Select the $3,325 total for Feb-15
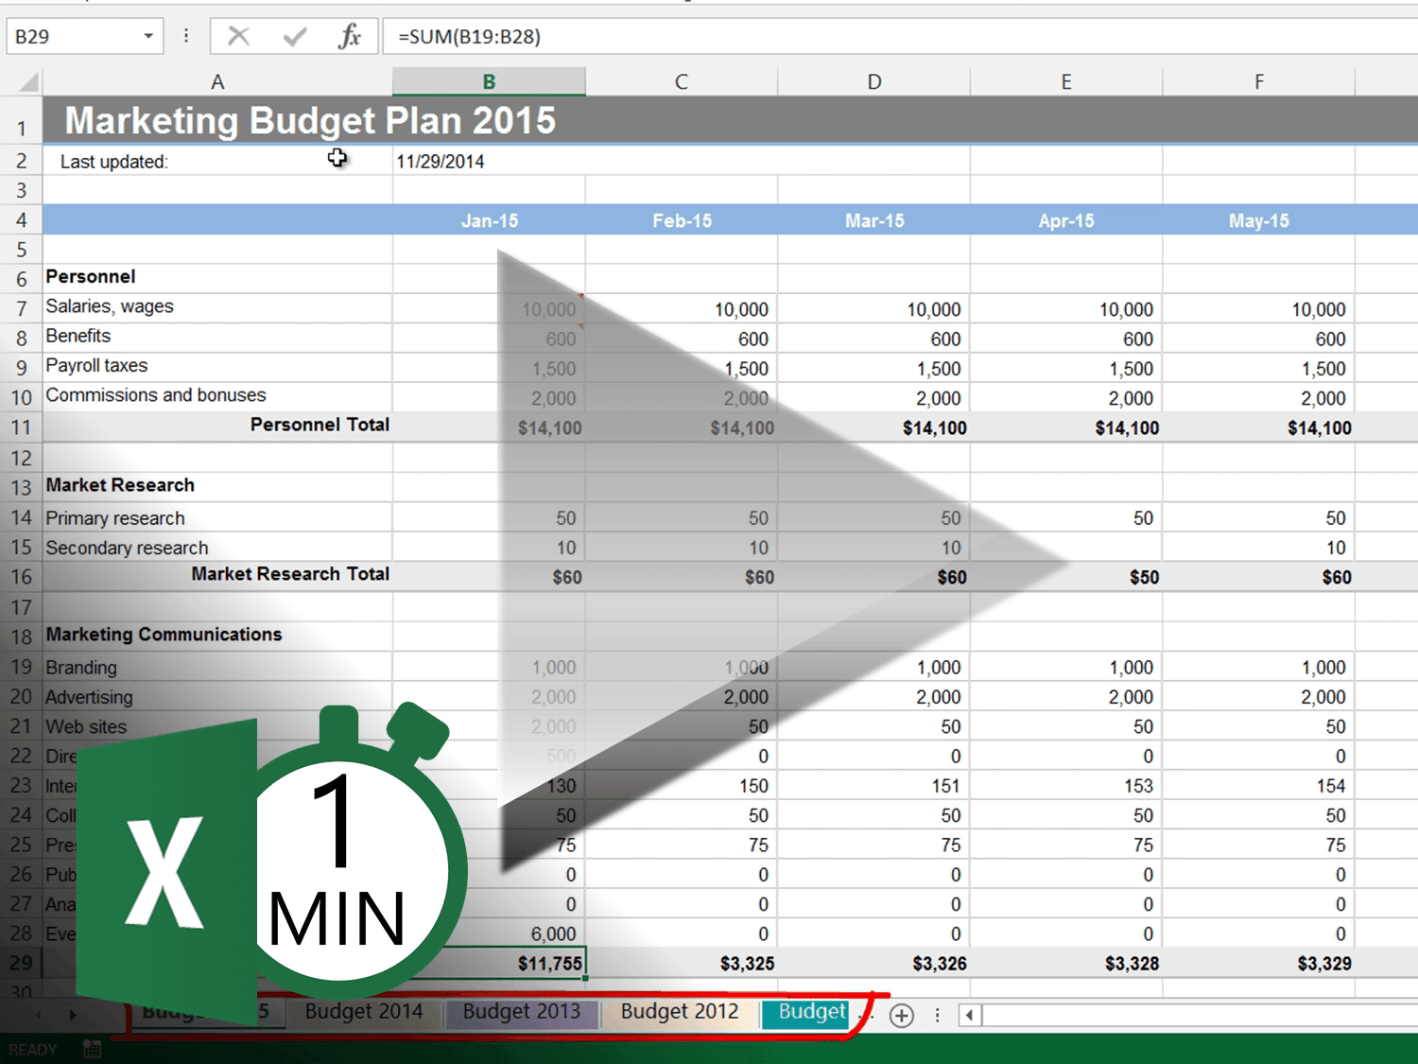The image size is (1418, 1064). click(682, 963)
